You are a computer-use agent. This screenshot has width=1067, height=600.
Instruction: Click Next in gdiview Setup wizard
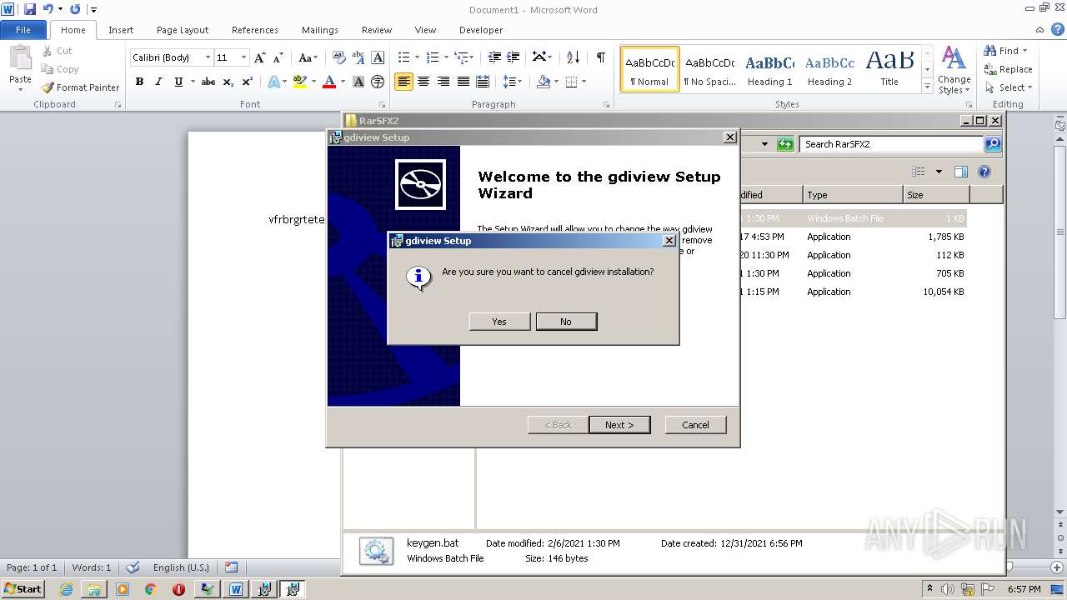tap(619, 425)
